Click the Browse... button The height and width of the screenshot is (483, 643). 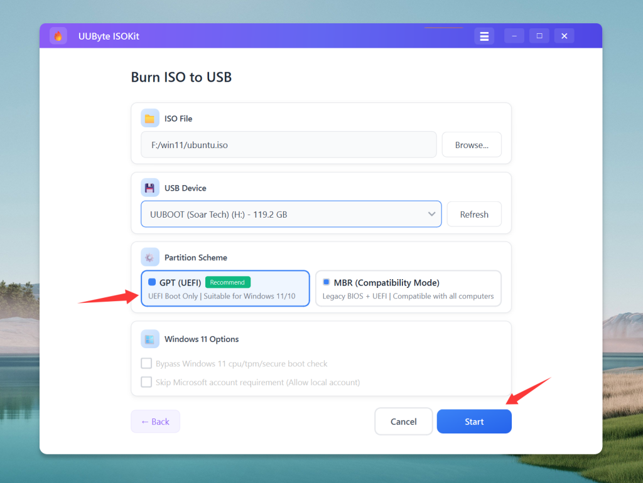[472, 145]
